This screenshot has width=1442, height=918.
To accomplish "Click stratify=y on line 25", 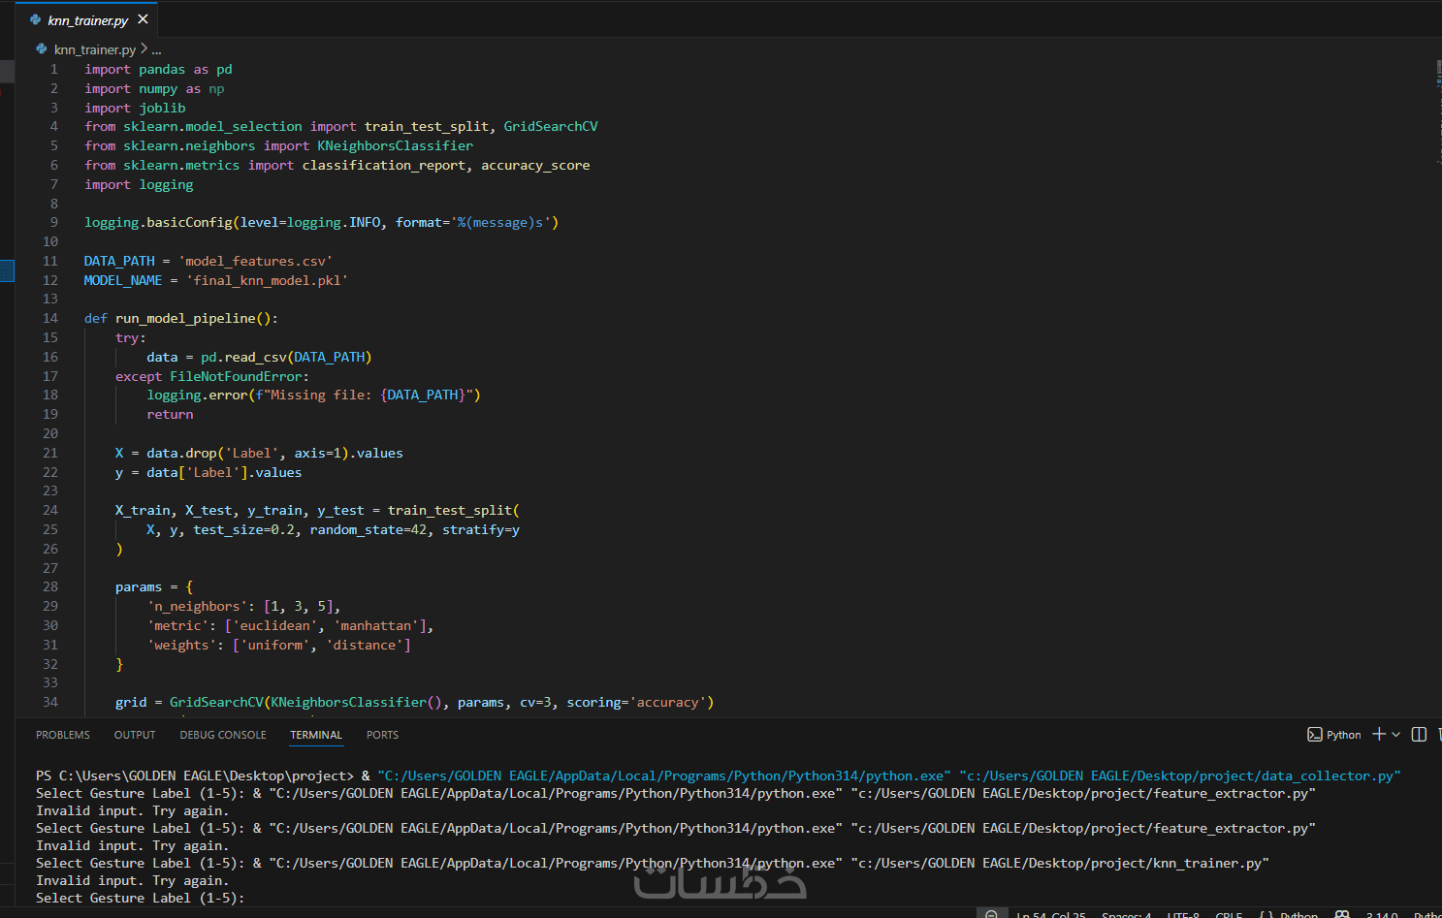I will 481,529.
